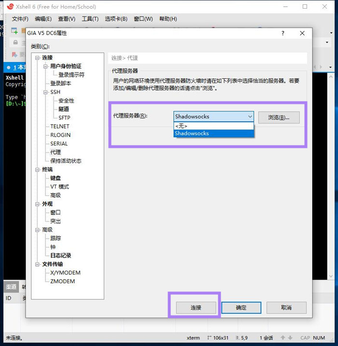This screenshot has width=338, height=346.
Task: Select the 日志记录 tree item
Action: click(61, 256)
